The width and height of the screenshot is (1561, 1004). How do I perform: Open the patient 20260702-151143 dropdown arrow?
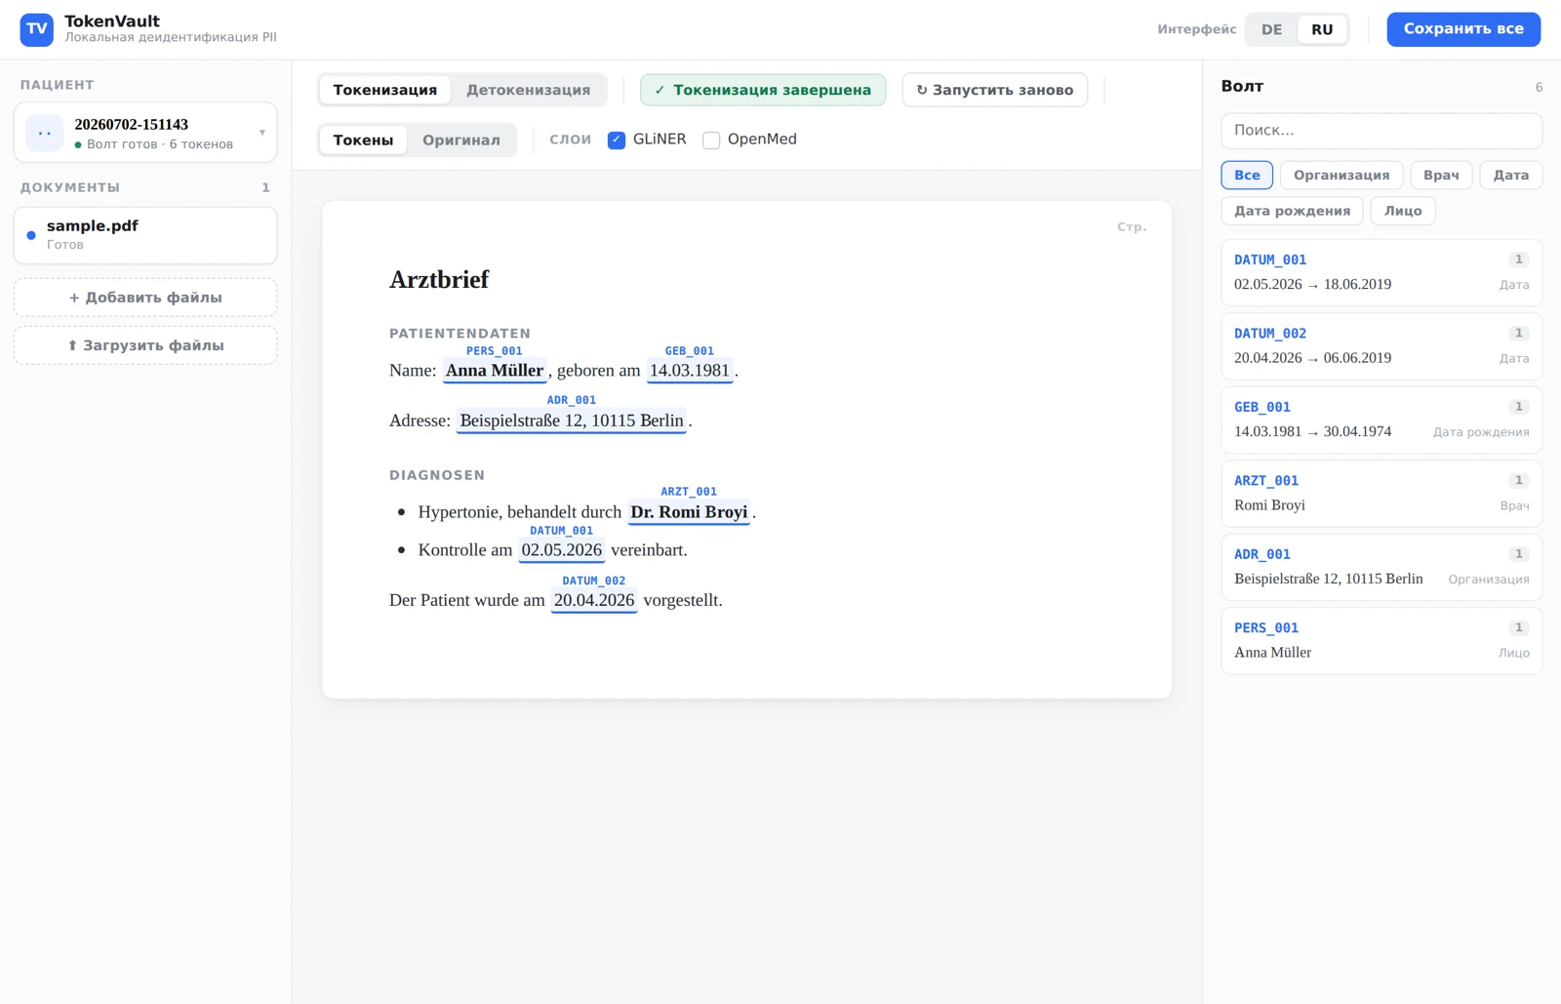pyautogui.click(x=261, y=133)
